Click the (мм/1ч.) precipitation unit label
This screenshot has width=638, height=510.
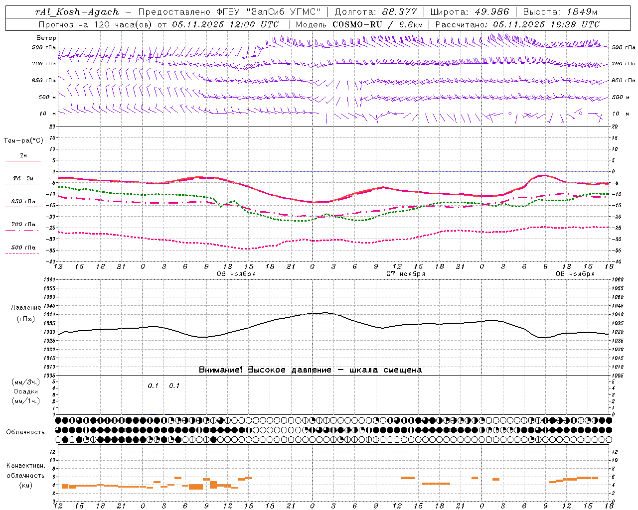click(x=25, y=401)
